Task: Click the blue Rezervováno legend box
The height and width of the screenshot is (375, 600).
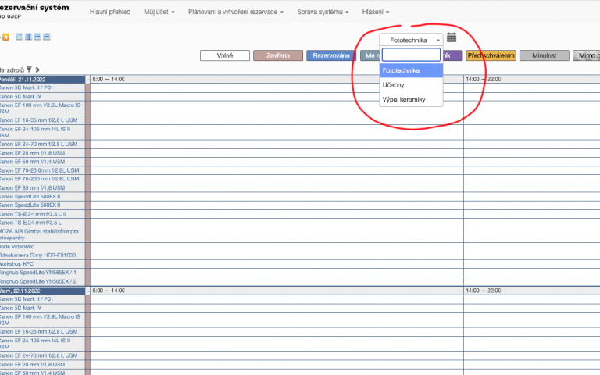Action: (331, 55)
